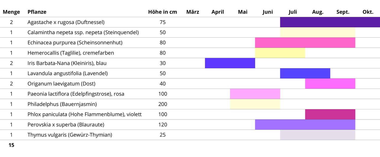The image size is (380, 157).
Task: Click the März month header
Action: pos(193,12)
